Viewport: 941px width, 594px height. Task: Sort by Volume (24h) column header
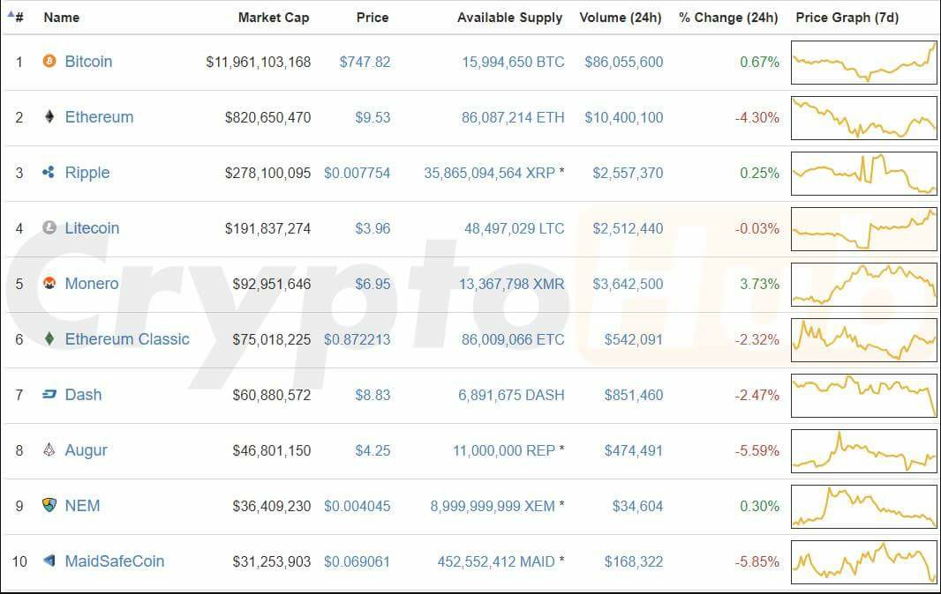tap(620, 18)
